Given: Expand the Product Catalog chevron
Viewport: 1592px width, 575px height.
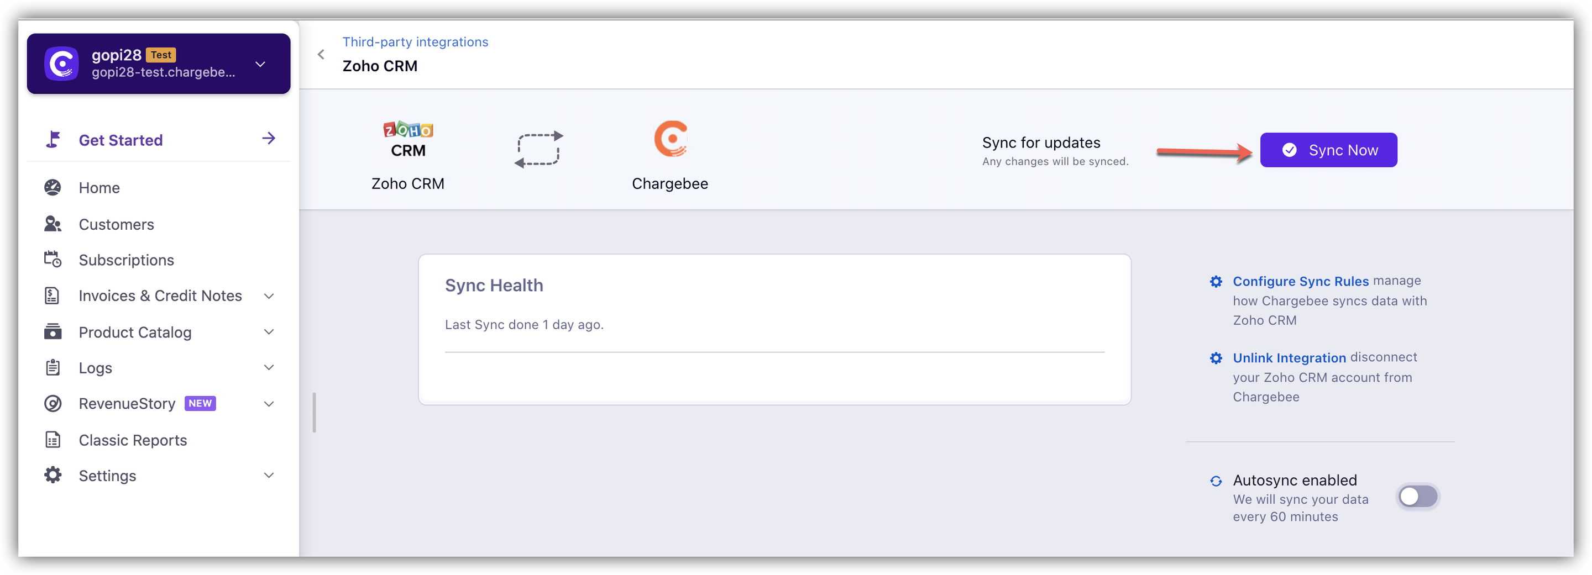Looking at the screenshot, I should pos(269,333).
